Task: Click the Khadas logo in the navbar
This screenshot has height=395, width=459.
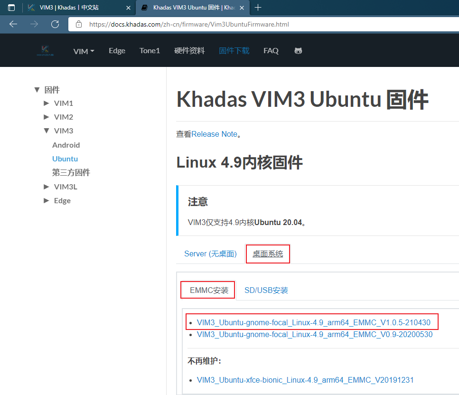Action: coord(45,50)
